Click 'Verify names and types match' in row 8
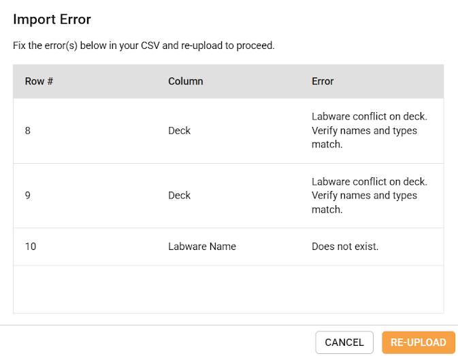This screenshot has height=356, width=458. 364,137
